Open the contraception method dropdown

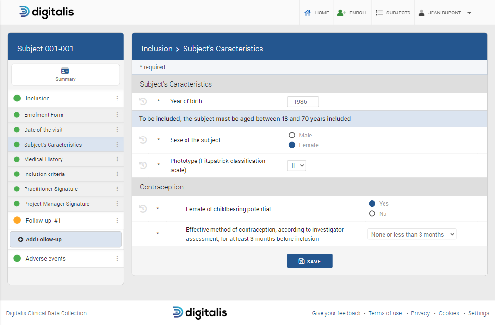(x=411, y=235)
